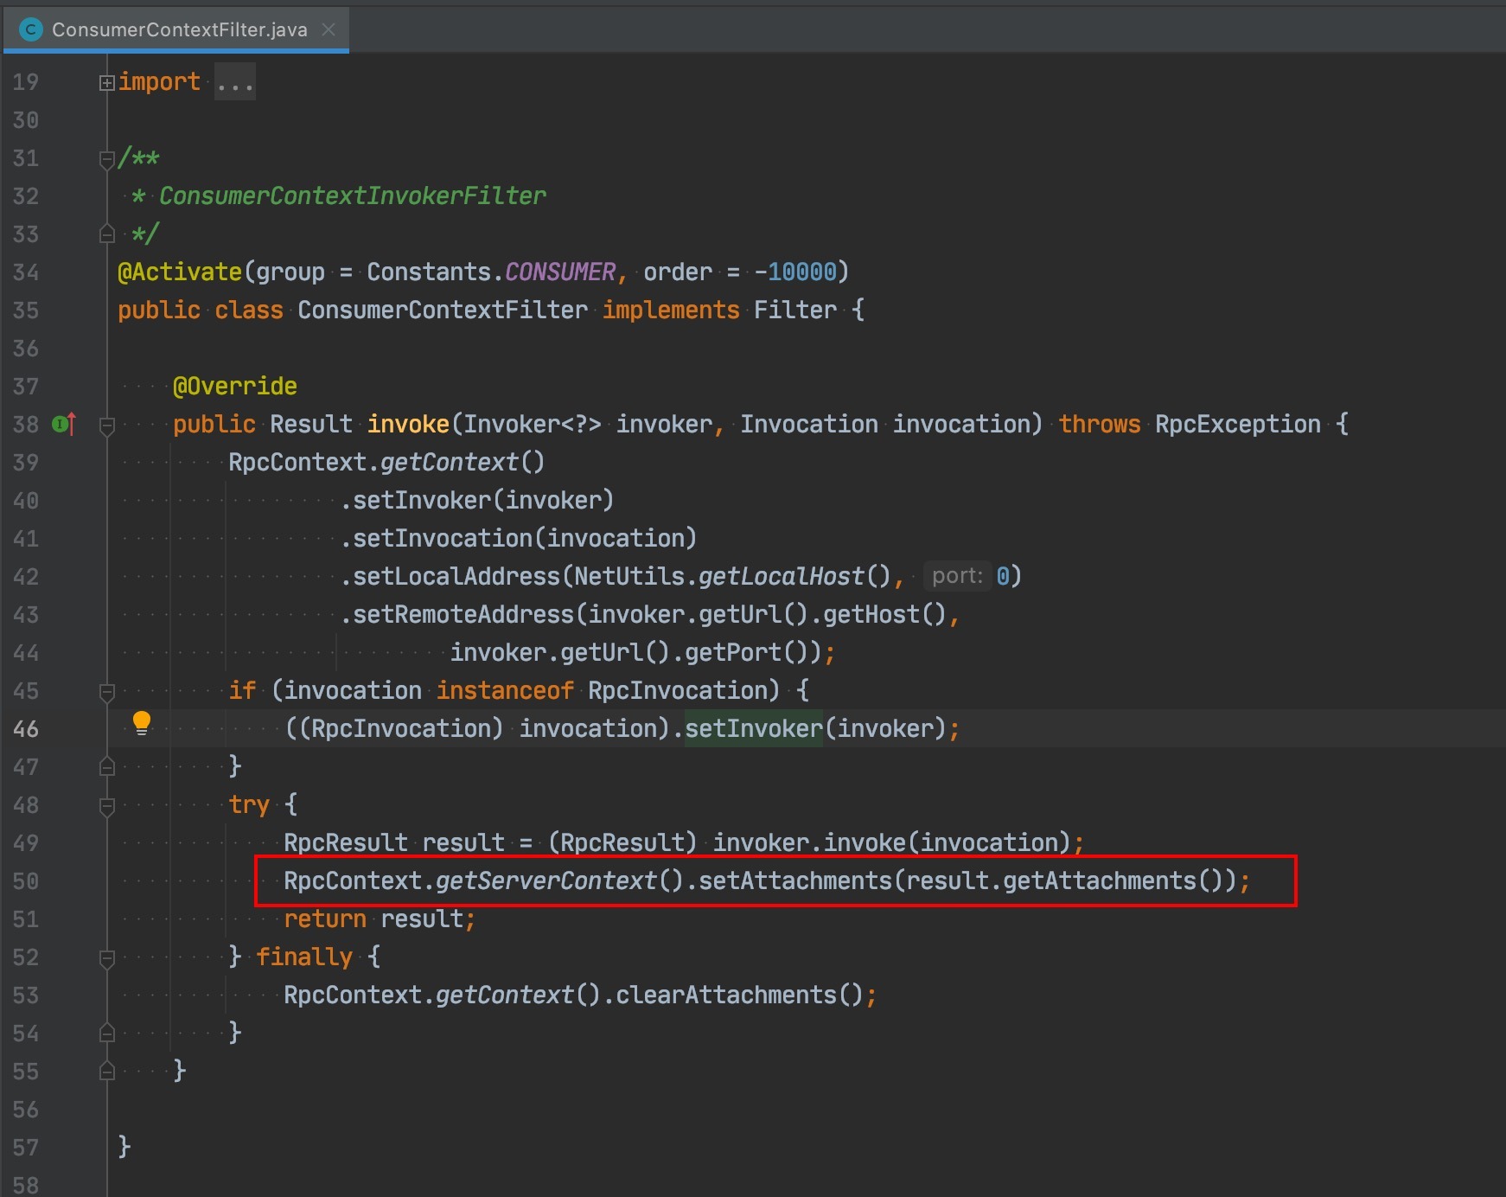The height and width of the screenshot is (1197, 1506).
Task: Click the implemented-method gutter icon on line 38
Action: tap(64, 424)
